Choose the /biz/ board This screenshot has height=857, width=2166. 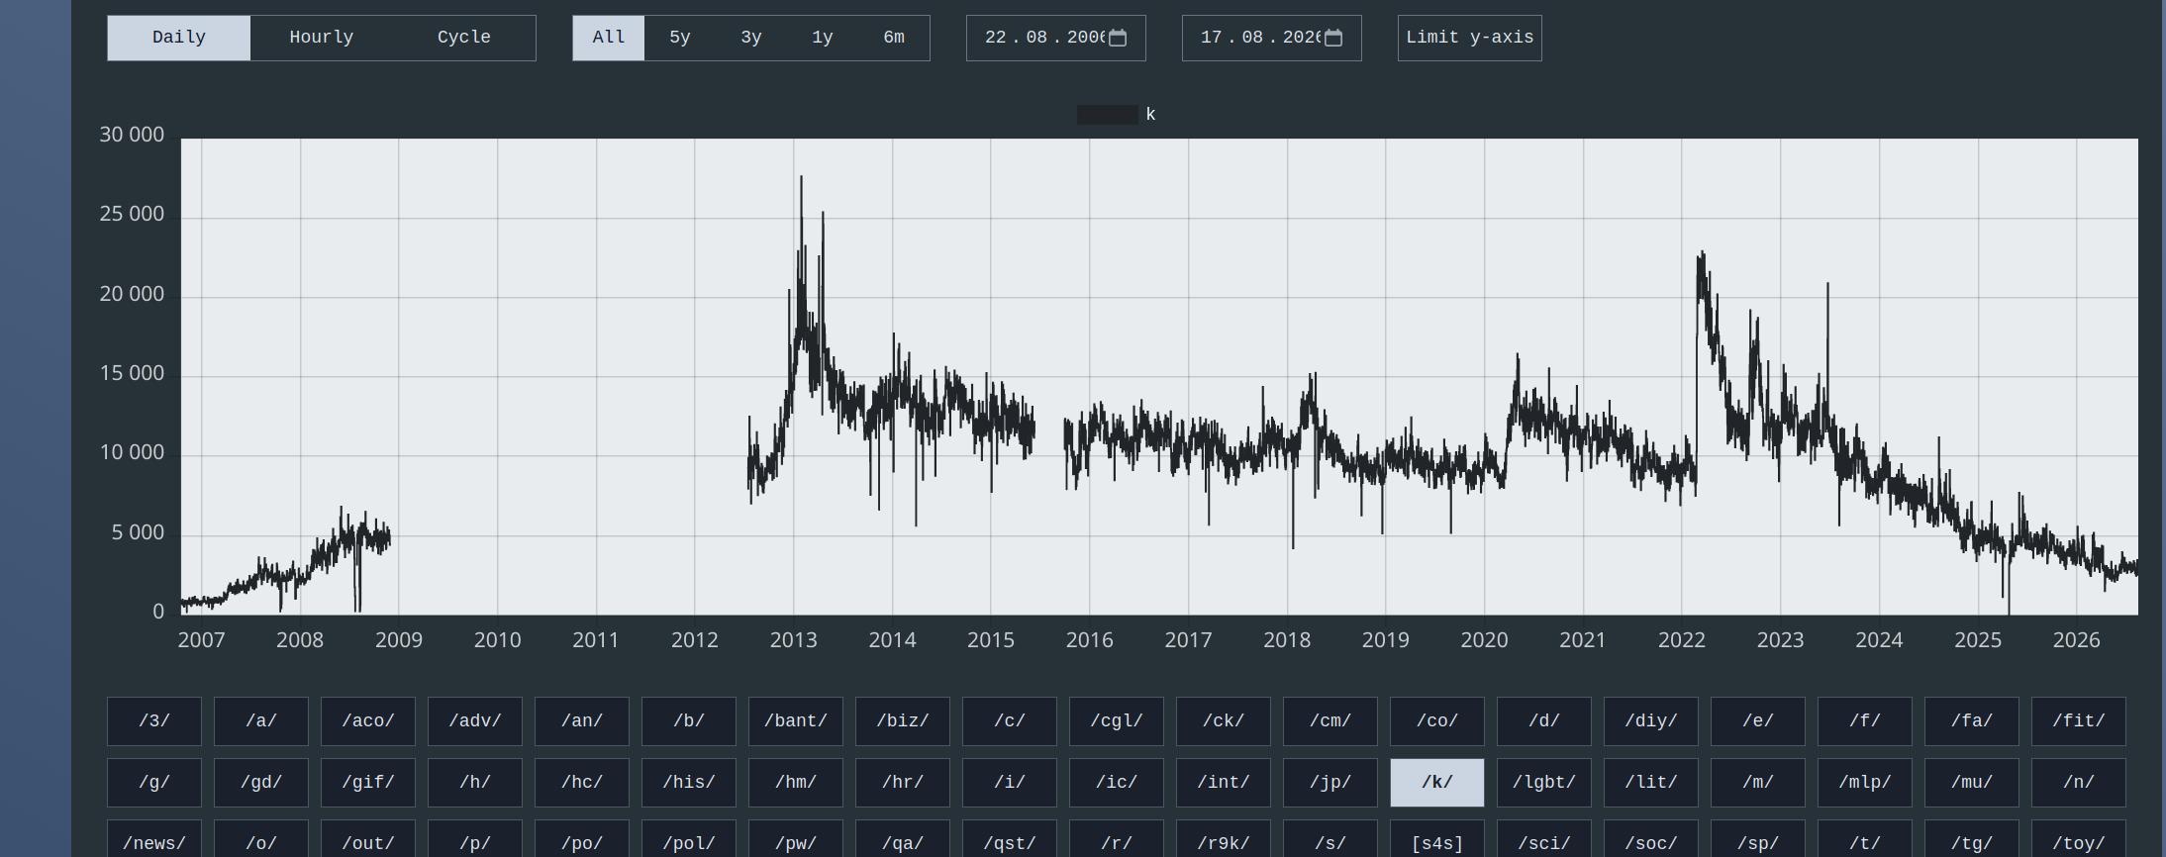tap(903, 721)
